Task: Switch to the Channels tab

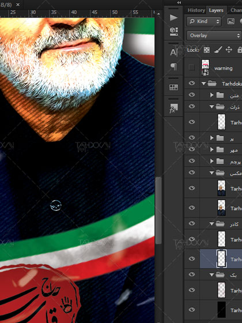Action: [236, 10]
